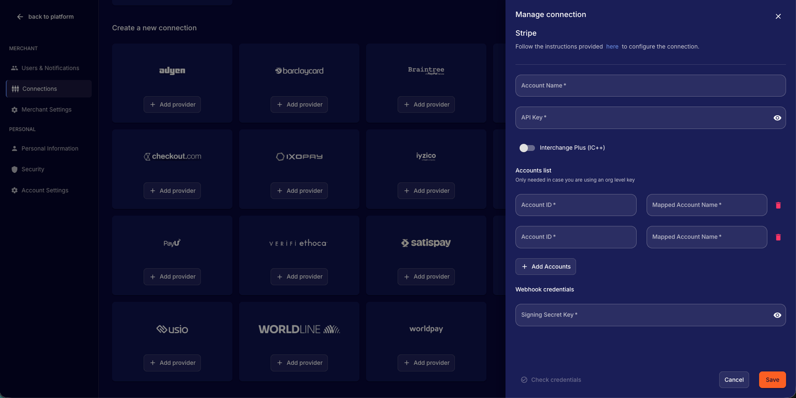The height and width of the screenshot is (398, 796).
Task: Add provider for PayU
Action: 172,277
